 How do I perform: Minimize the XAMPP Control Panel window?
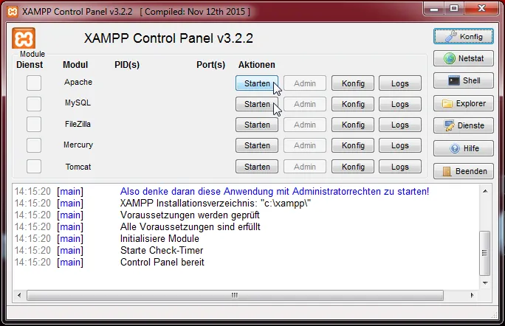click(x=434, y=9)
